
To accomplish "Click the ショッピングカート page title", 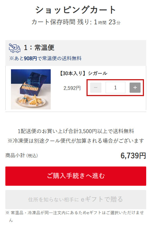I will (76, 10).
